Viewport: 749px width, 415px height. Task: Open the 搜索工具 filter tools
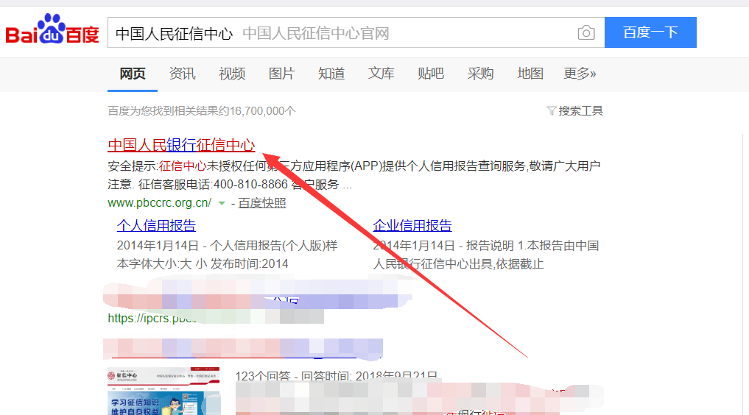tap(575, 111)
